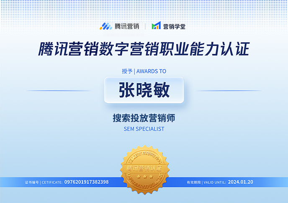Click the gold Tencent Marketing certification seal
The width and height of the screenshot is (288, 203).
(x=145, y=170)
